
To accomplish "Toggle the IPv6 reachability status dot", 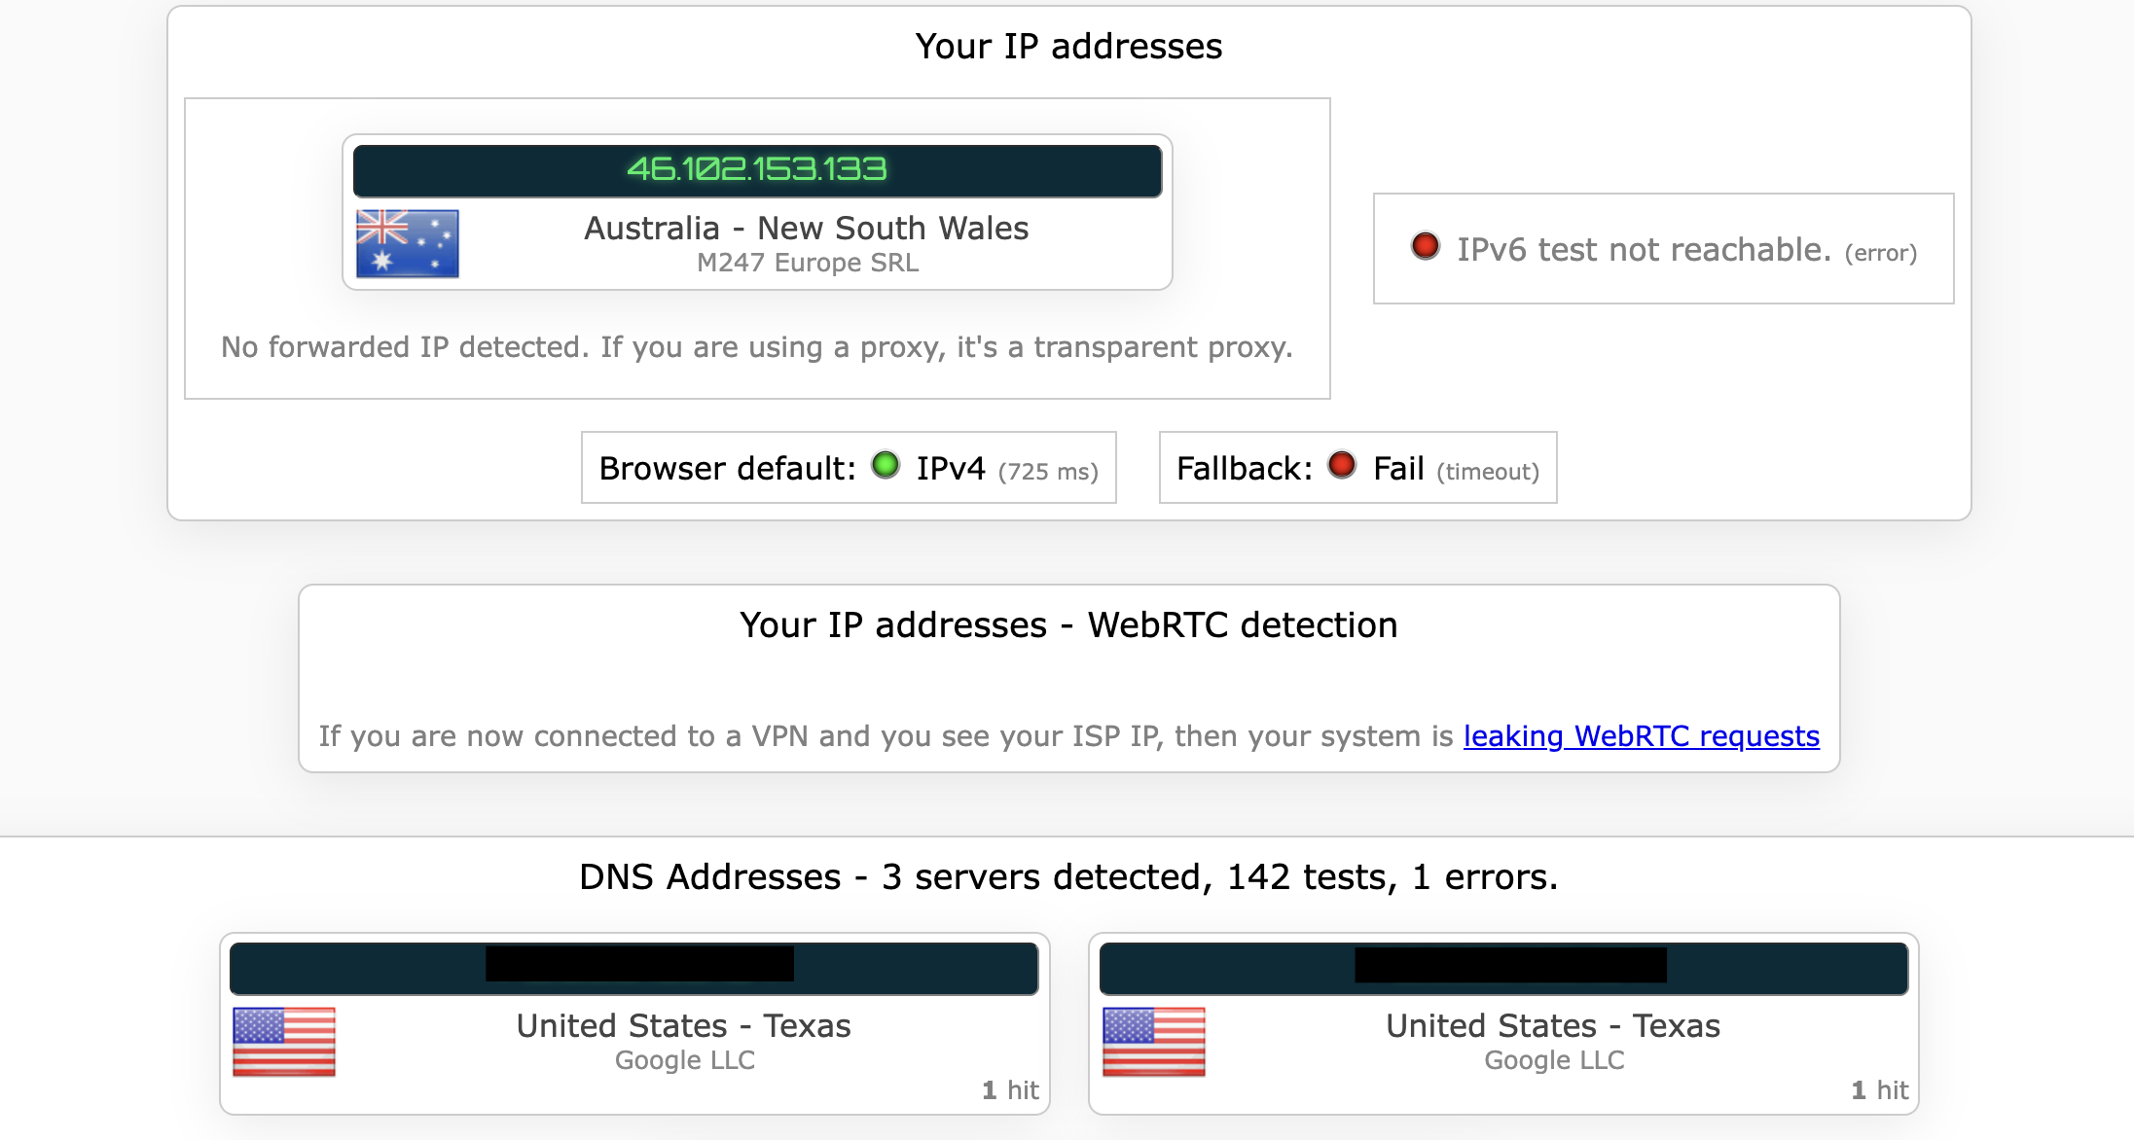I will click(x=1427, y=248).
